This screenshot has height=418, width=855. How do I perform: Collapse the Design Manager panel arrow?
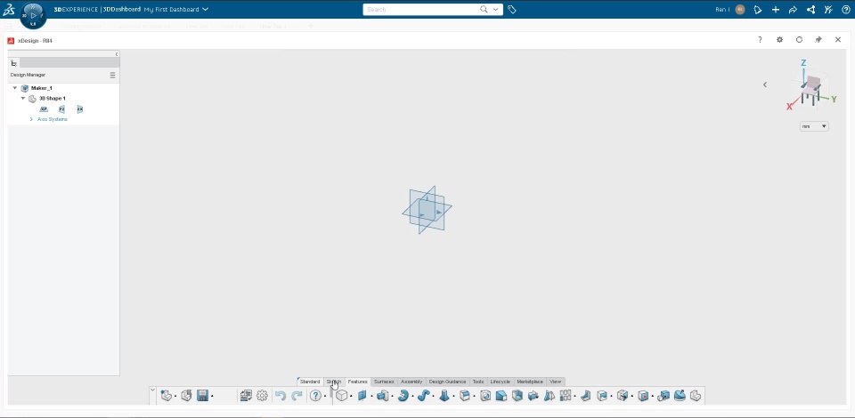pyautogui.click(x=116, y=54)
